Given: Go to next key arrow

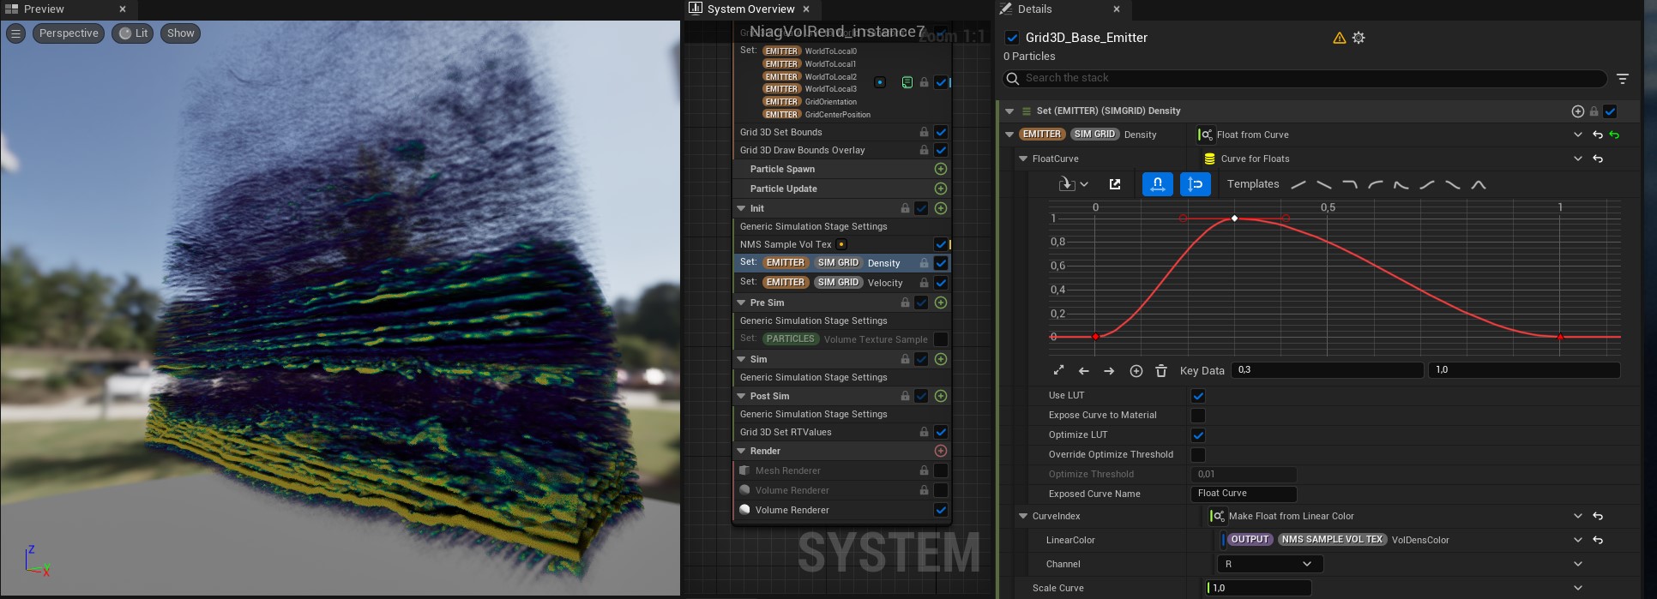Looking at the screenshot, I should [1109, 371].
